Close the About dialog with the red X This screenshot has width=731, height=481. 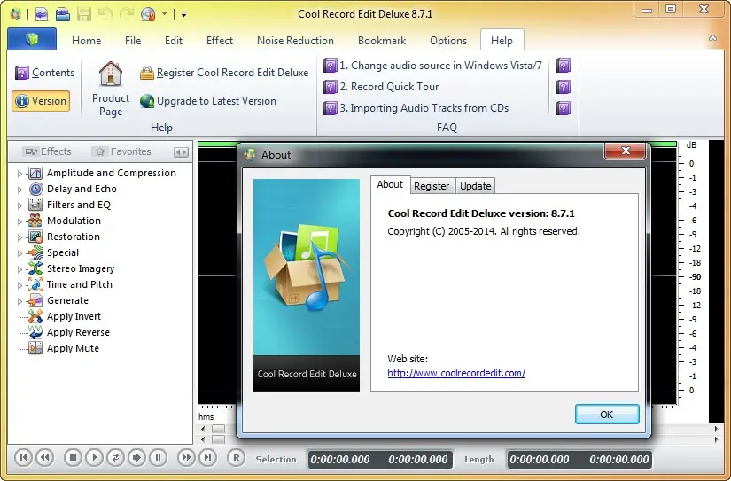(x=626, y=151)
